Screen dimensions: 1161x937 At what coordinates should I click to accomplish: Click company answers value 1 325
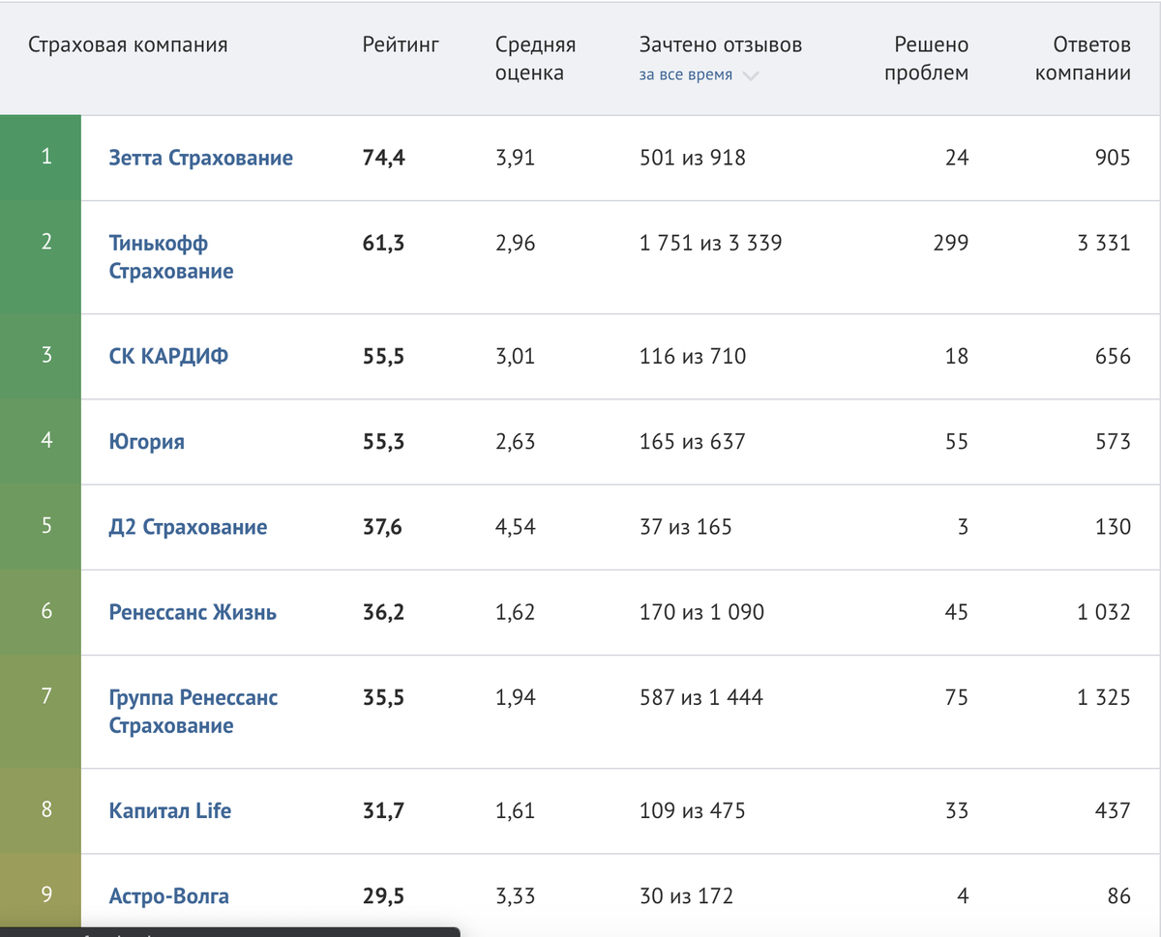(1104, 697)
